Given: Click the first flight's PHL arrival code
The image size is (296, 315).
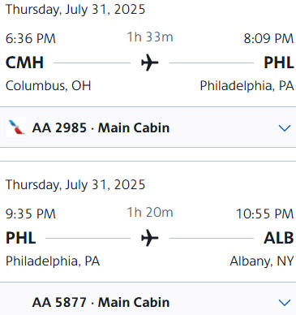Looking at the screenshot, I should [x=279, y=63].
